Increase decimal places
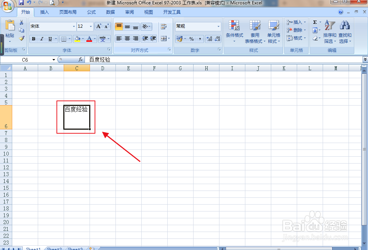This screenshot has width=368, height=250. (x=209, y=39)
